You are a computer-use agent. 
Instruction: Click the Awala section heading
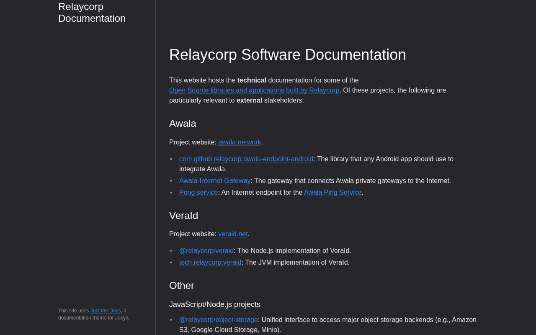point(183,124)
